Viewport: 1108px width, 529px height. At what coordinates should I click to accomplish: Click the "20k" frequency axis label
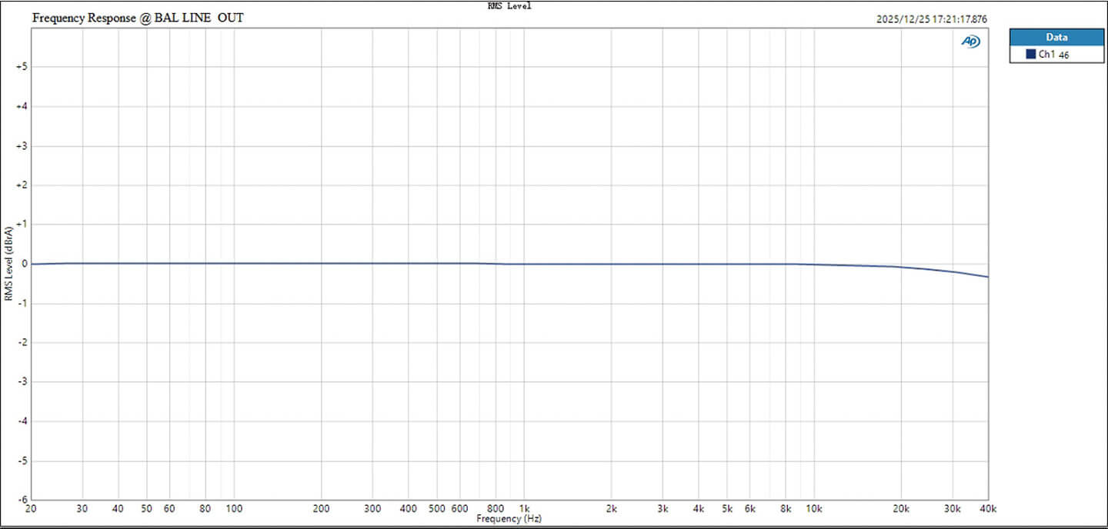pyautogui.click(x=901, y=508)
